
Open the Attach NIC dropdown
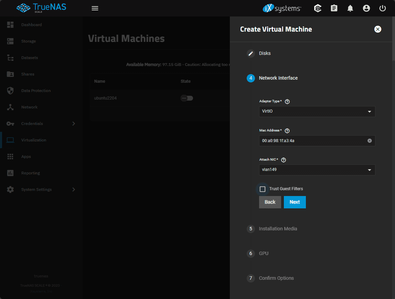[317, 170]
